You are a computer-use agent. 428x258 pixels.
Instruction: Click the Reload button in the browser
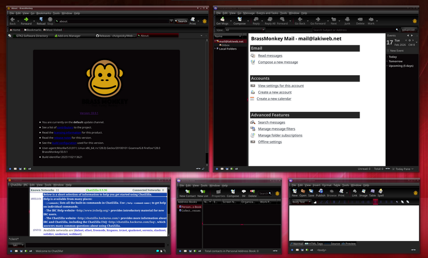pos(41,21)
